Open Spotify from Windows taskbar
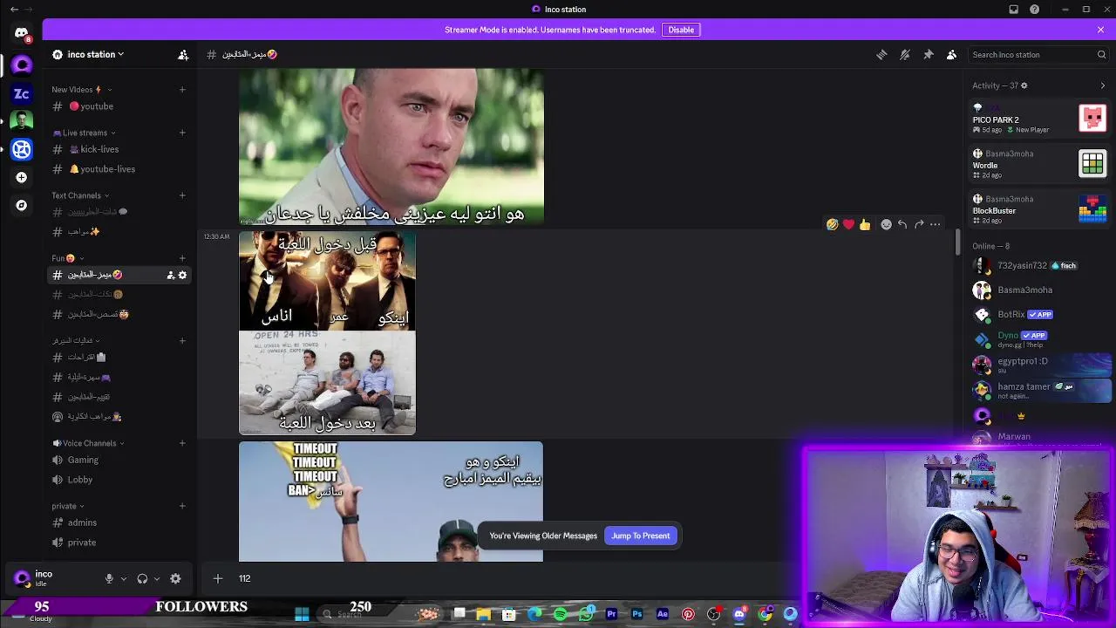Viewport: 1116px width, 628px height. click(560, 614)
